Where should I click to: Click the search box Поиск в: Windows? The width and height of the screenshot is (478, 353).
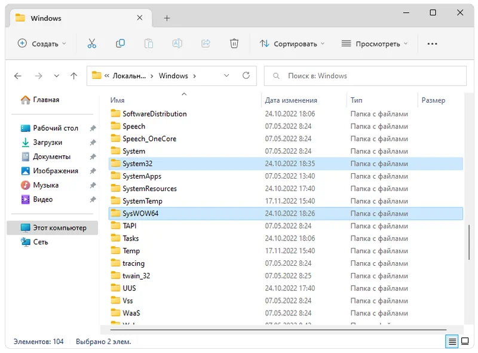pos(365,76)
